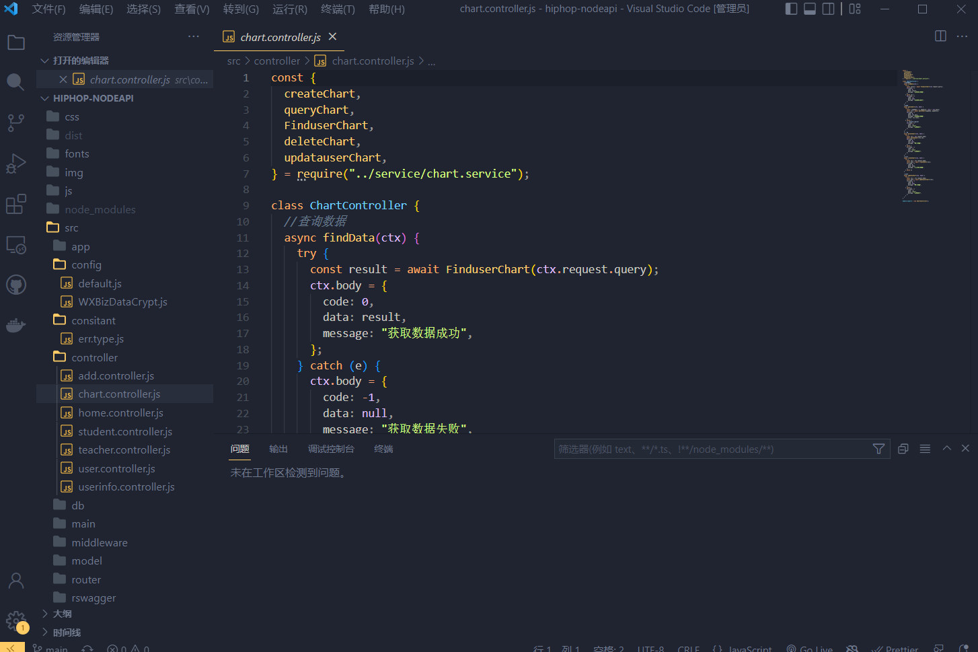Open the Selection menu
The image size is (978, 652).
[x=143, y=9]
